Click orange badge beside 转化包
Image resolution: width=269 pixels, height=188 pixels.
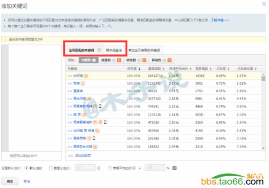tap(144, 60)
